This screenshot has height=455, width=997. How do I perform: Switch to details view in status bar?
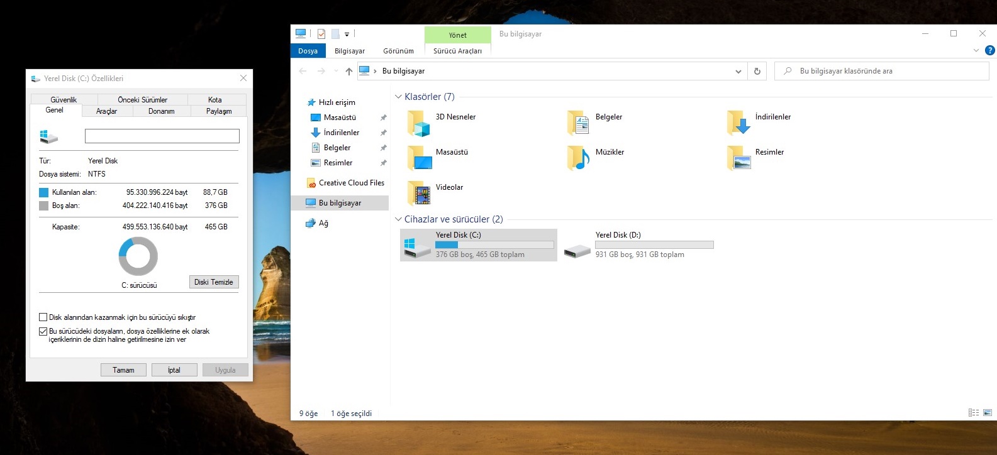point(974,413)
